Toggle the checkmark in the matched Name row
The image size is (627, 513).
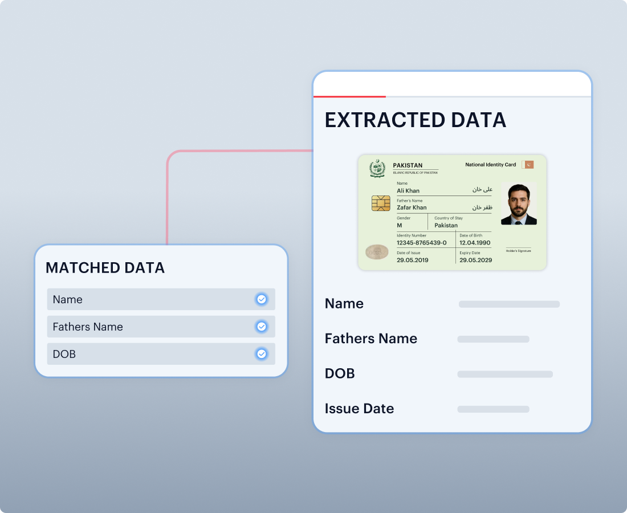tap(262, 299)
